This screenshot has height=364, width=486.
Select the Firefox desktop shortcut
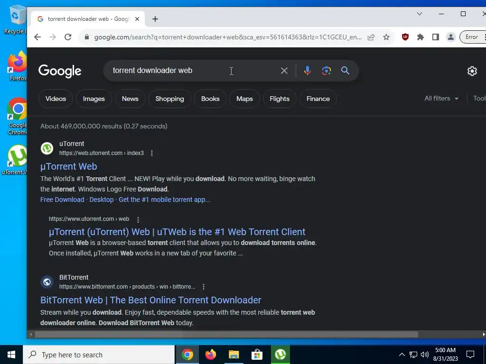[17, 66]
